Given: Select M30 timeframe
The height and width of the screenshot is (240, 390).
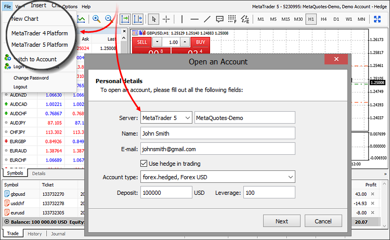Looking at the screenshot, I should point(298,19).
